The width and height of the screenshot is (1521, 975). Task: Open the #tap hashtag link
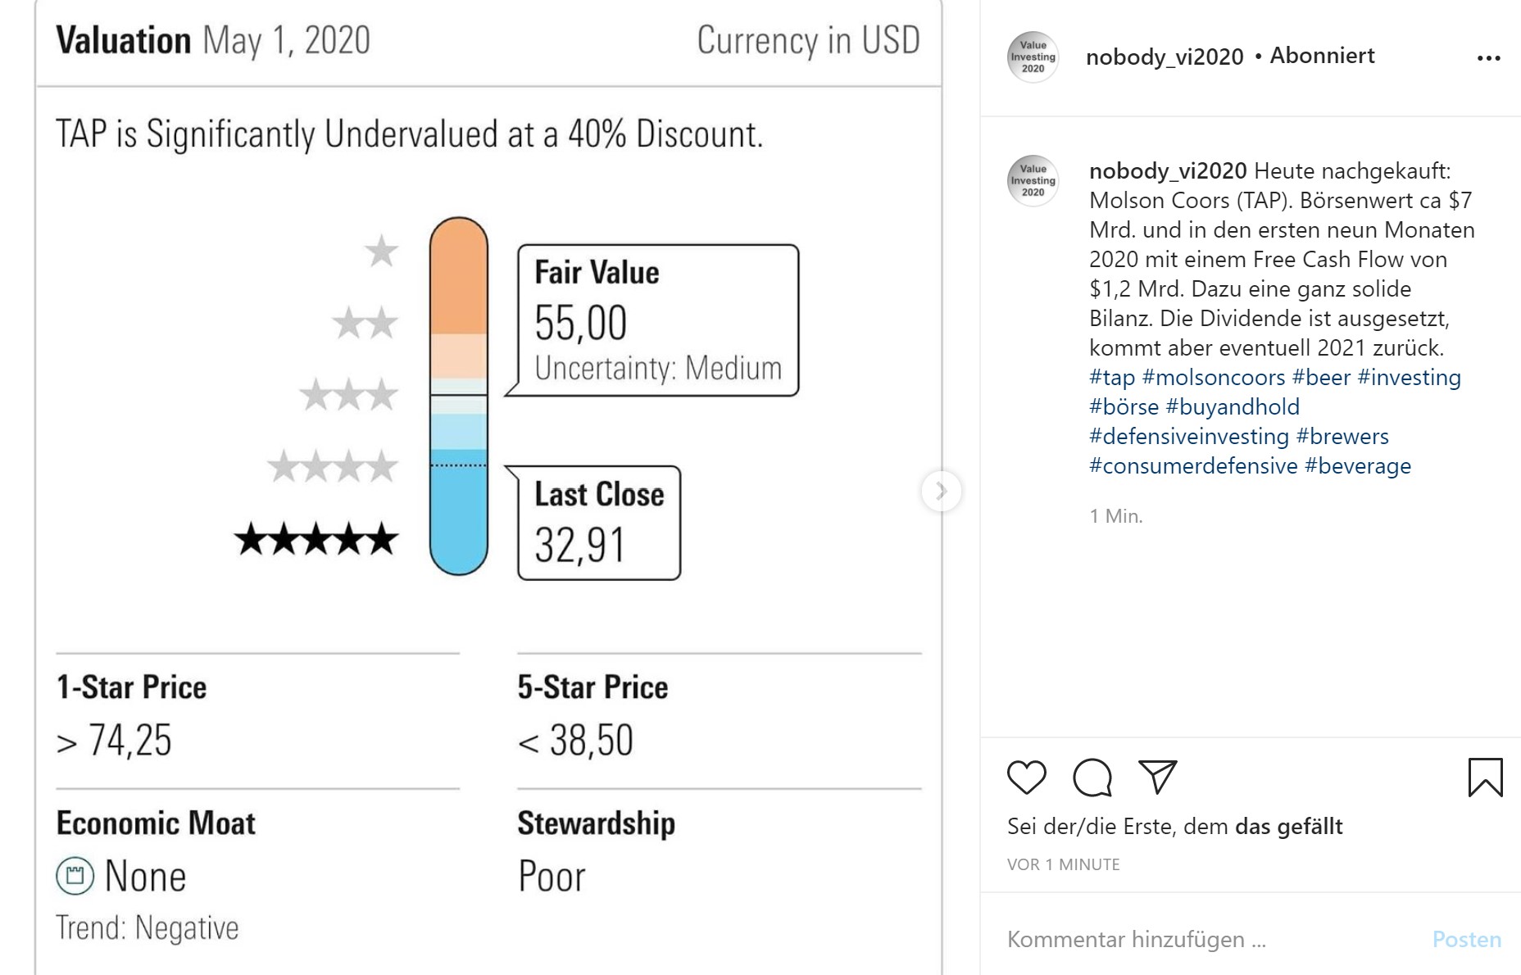[x=1111, y=378]
